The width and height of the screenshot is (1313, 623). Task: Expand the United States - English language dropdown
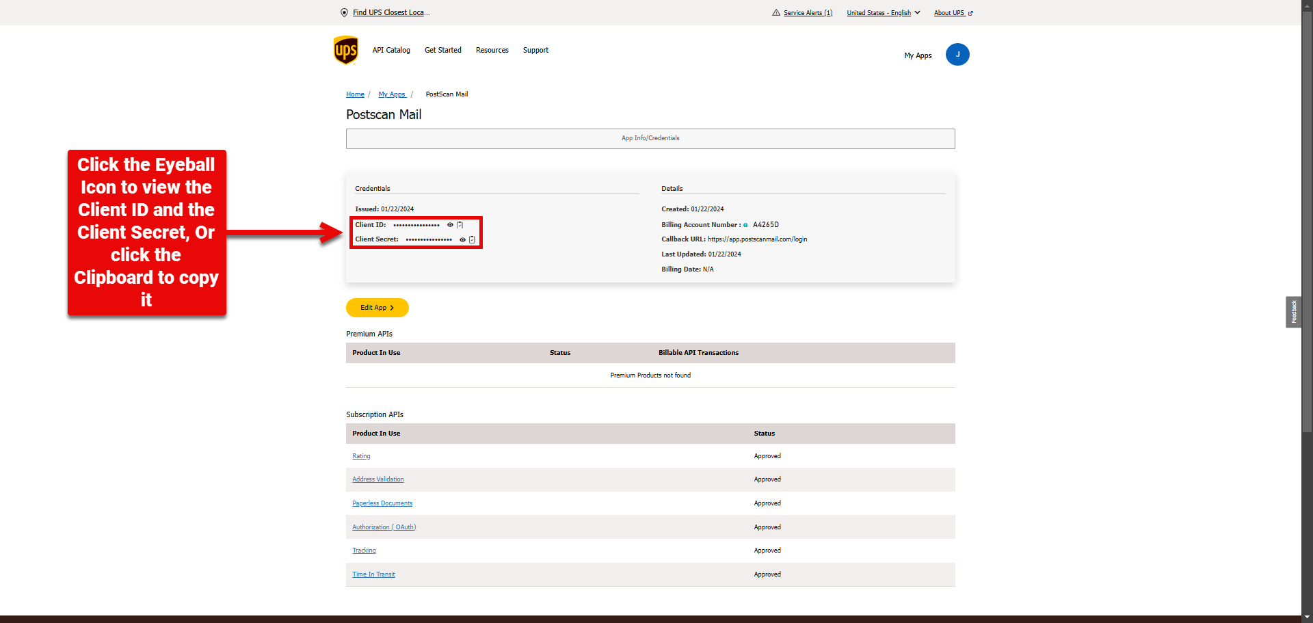[884, 12]
